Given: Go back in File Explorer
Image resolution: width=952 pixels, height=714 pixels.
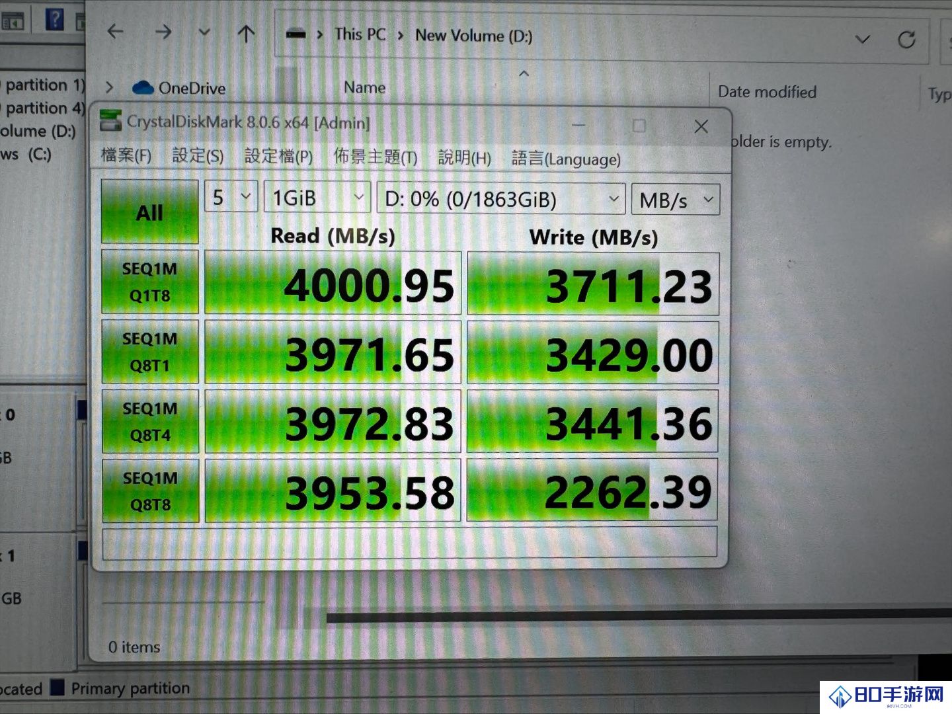Looking at the screenshot, I should 116,31.
